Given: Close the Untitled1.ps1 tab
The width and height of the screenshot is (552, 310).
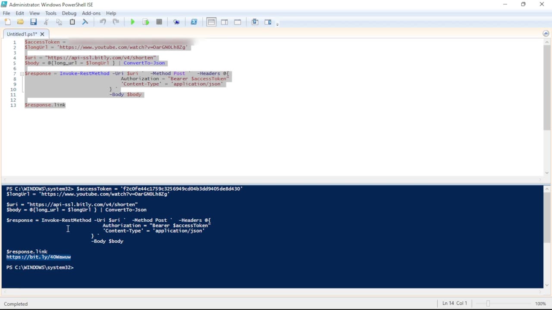Looking at the screenshot, I should [42, 34].
